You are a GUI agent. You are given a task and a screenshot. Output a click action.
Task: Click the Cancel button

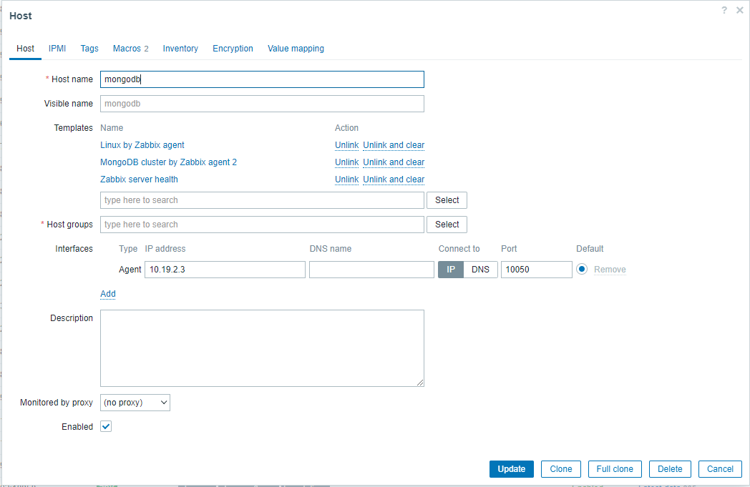point(720,469)
